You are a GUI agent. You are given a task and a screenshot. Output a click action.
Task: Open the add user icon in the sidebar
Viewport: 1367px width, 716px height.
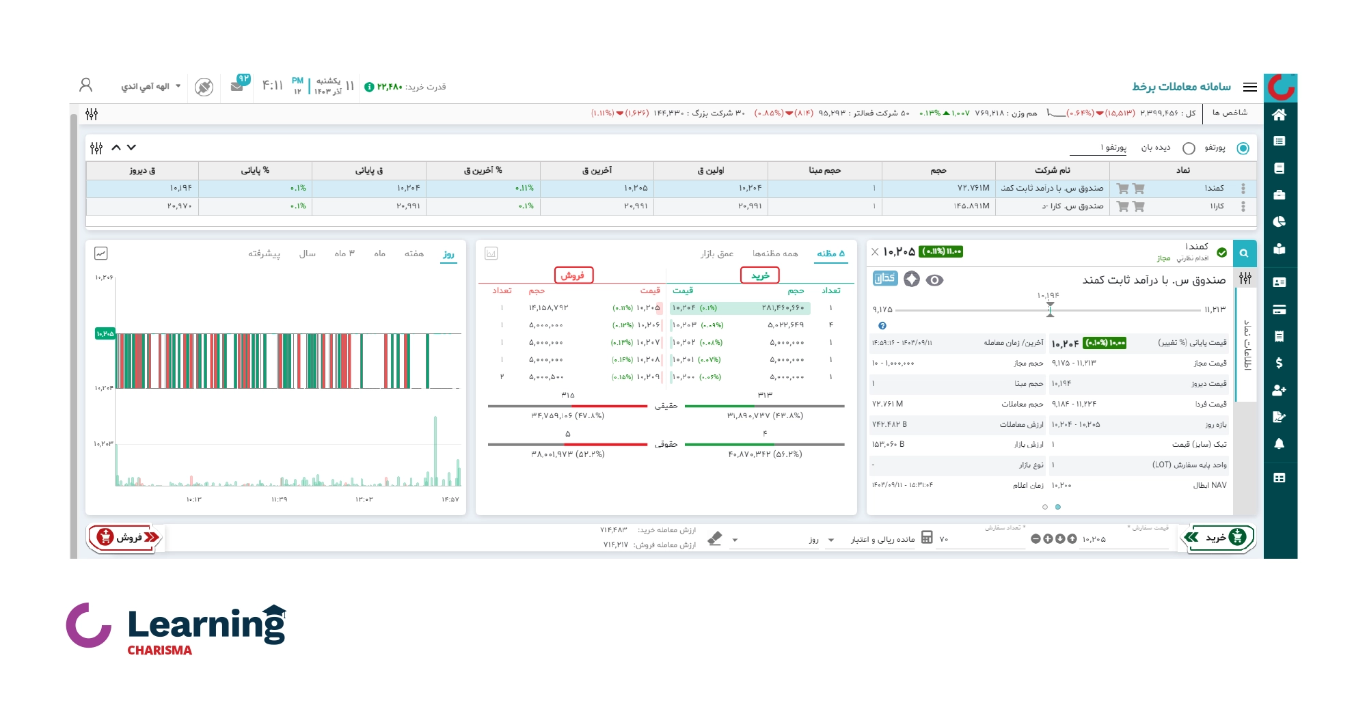[x=1280, y=390]
